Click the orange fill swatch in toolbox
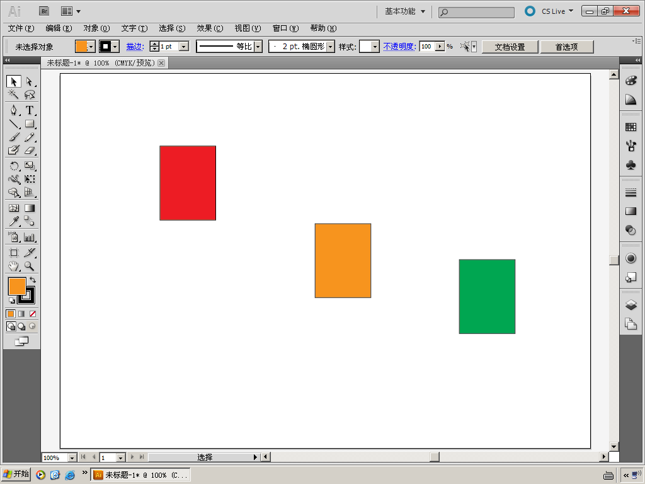 click(x=17, y=286)
